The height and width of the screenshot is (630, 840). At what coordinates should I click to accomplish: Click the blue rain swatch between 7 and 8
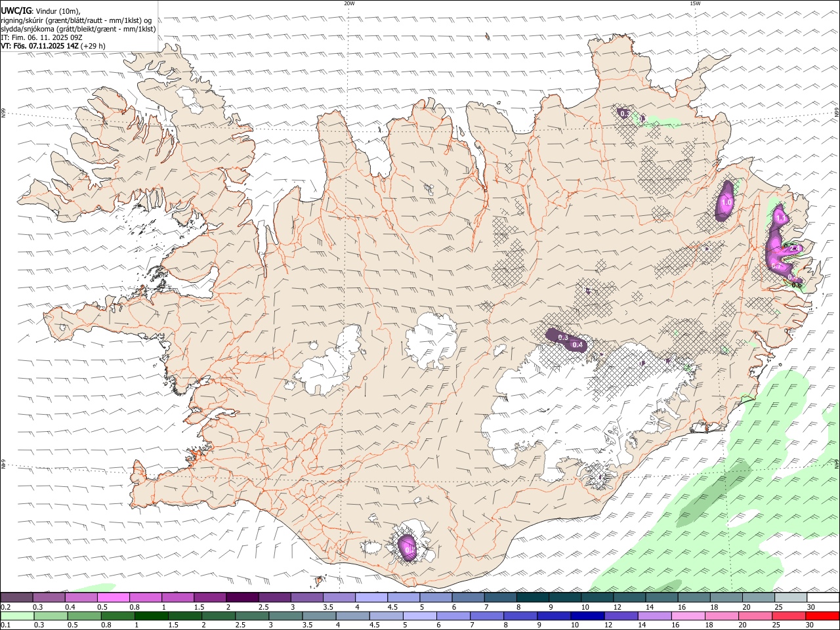point(486,616)
